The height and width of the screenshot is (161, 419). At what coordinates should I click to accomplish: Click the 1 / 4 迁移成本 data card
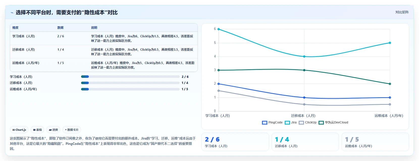(x=305, y=142)
